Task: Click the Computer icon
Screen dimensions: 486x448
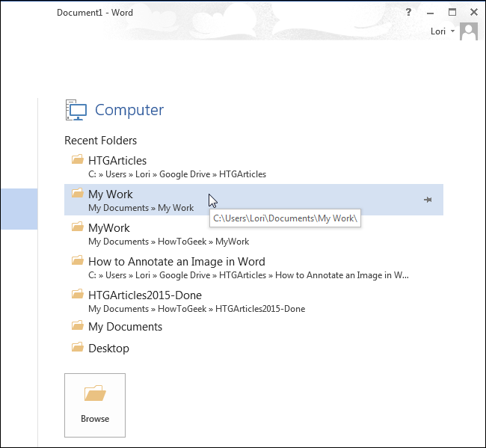Action: [x=76, y=110]
